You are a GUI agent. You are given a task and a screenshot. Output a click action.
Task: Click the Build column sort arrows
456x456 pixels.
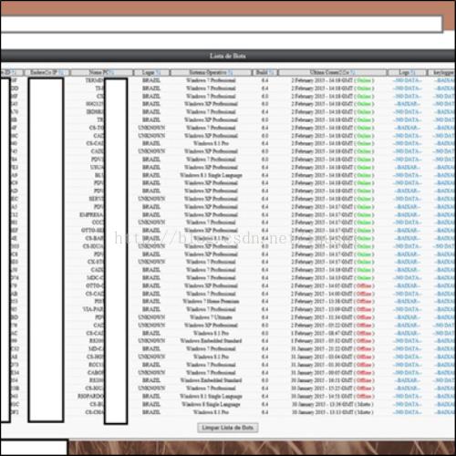coord(271,72)
